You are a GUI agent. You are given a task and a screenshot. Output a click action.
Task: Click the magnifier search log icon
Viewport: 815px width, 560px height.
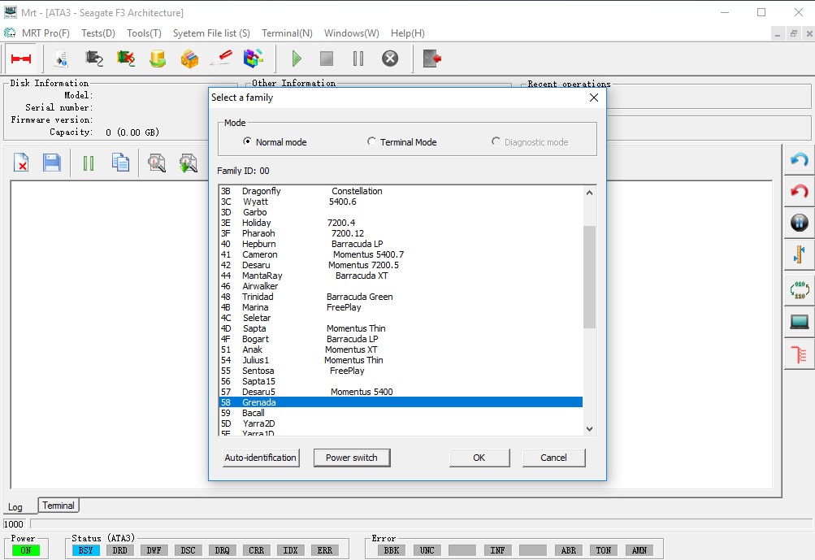pyautogui.click(x=157, y=163)
